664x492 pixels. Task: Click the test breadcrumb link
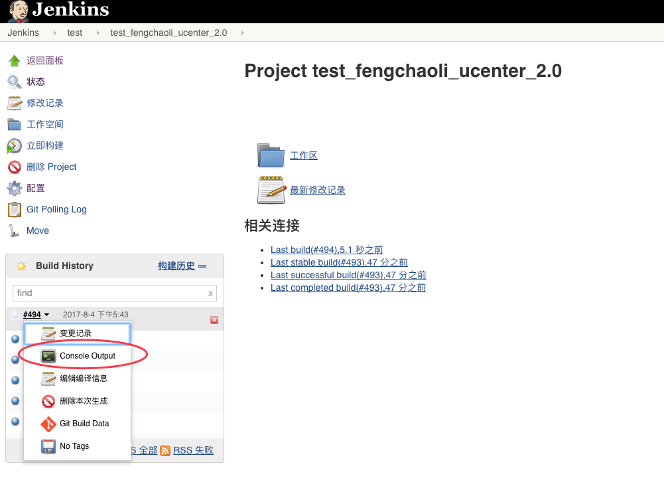[x=74, y=33]
